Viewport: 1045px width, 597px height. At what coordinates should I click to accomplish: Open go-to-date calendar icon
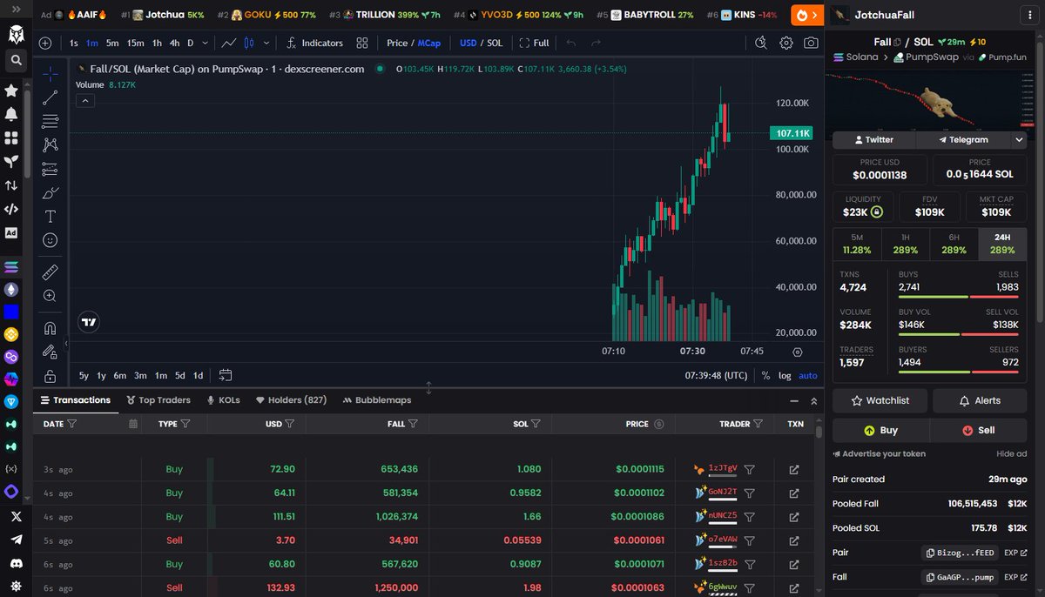226,376
